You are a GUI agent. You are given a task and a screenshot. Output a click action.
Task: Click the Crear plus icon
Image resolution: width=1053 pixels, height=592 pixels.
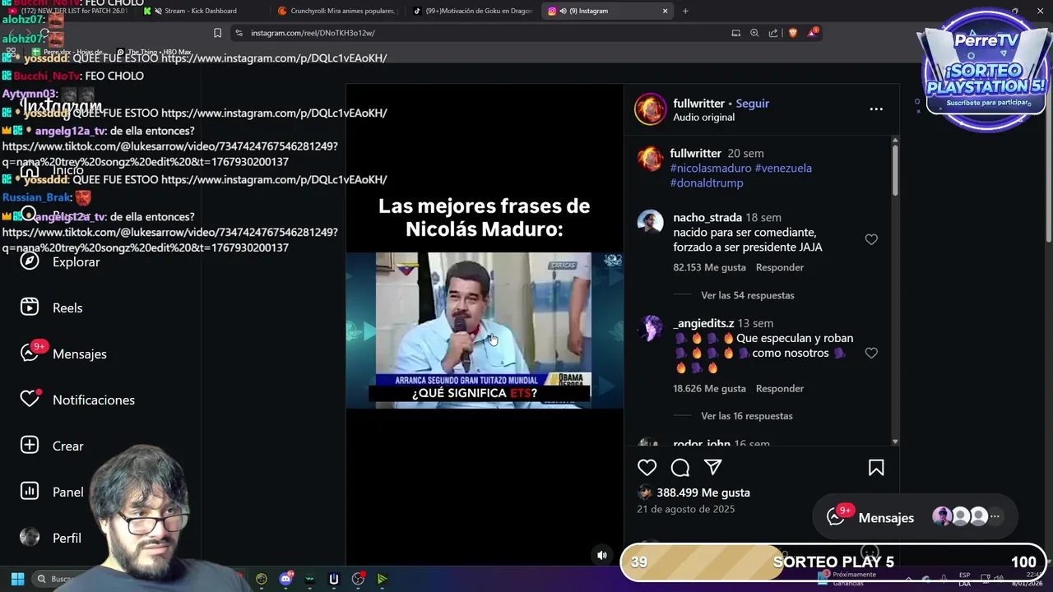tap(30, 445)
